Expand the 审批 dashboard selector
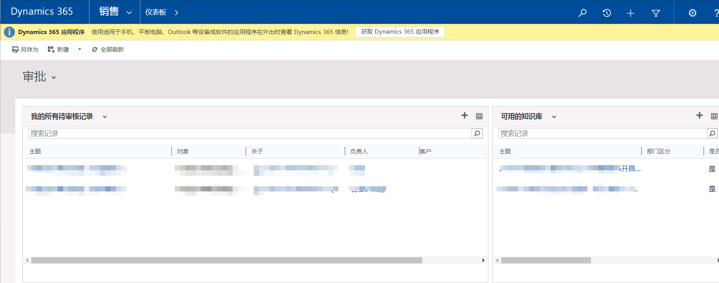The height and width of the screenshot is (283, 719). tap(54, 78)
